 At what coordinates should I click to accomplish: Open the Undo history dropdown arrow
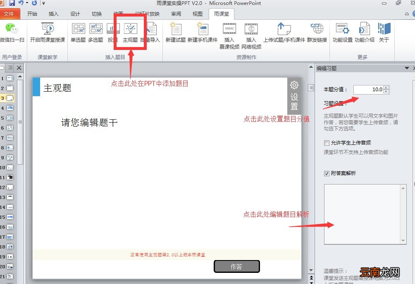point(27,3)
